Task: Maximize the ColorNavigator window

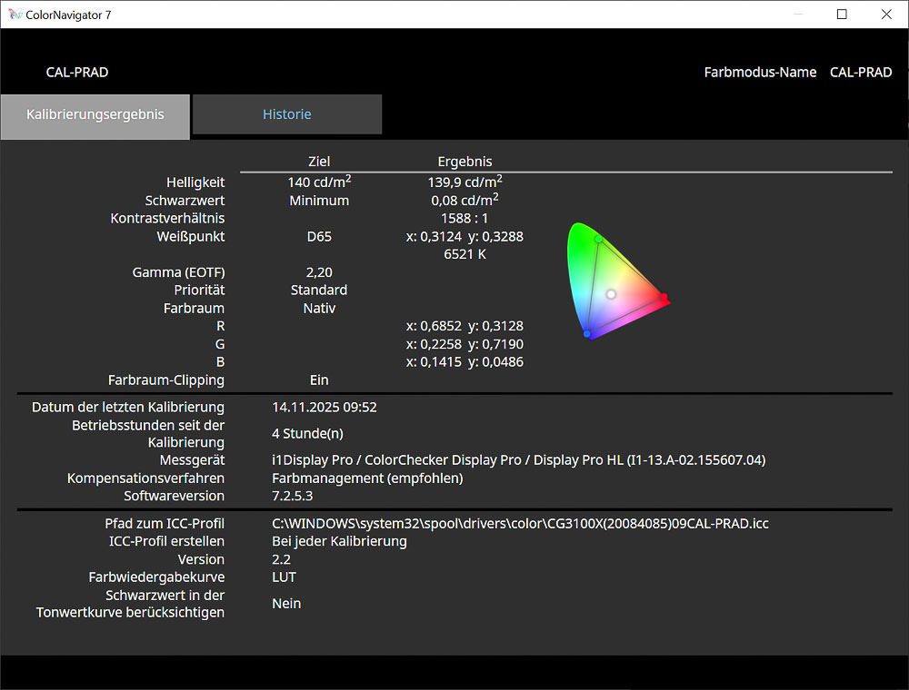Action: click(x=842, y=15)
